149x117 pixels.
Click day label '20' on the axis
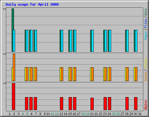pyautogui.click(x=92, y=114)
